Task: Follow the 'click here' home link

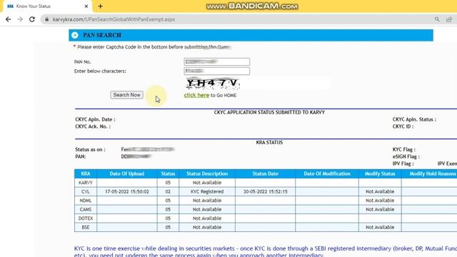Action: (x=196, y=95)
